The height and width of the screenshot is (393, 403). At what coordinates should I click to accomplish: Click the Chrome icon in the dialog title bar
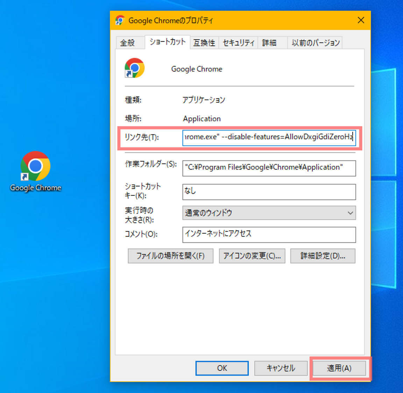(120, 20)
